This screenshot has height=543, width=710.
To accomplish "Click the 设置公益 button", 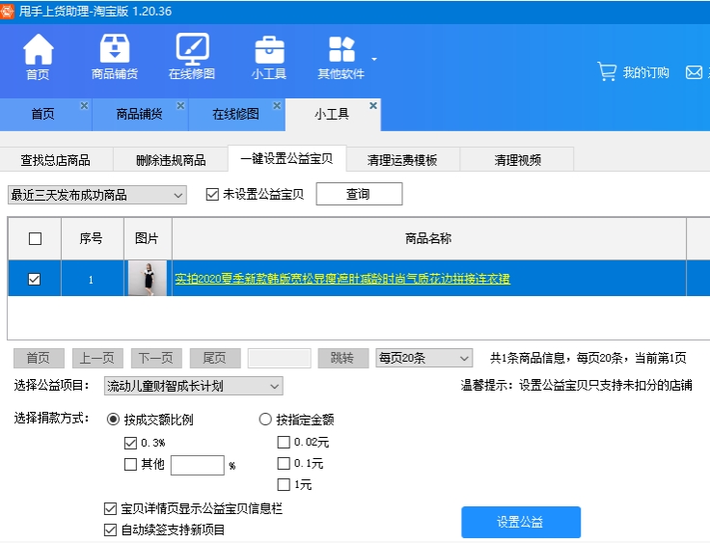I will pos(521,522).
